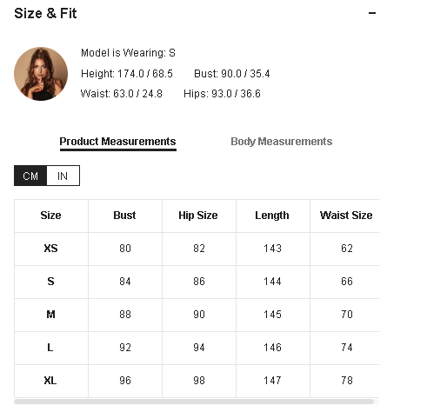Click the Model is Wearing: S text
Viewport: 447px width, 412px height.
pyautogui.click(x=128, y=53)
